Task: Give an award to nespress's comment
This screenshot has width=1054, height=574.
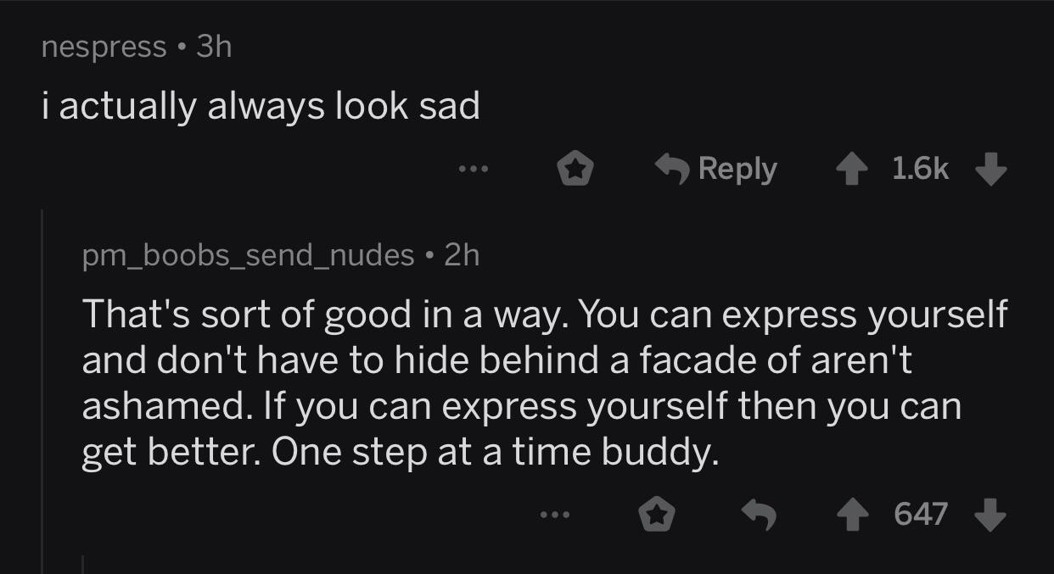Action: [575, 169]
